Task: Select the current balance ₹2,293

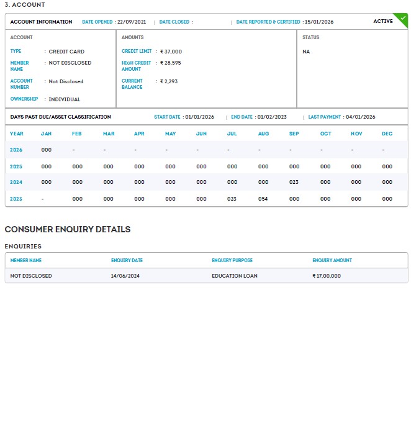Action: coord(169,81)
